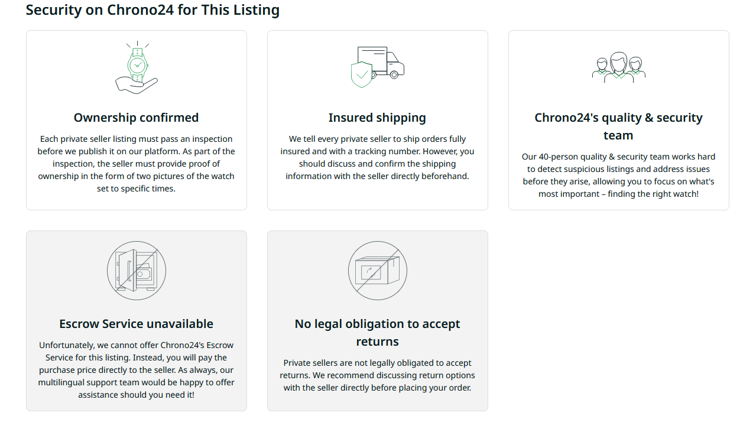Image resolution: width=740 pixels, height=429 pixels.
Task: Click the watch-in-hand ownership icon
Action: click(137, 66)
